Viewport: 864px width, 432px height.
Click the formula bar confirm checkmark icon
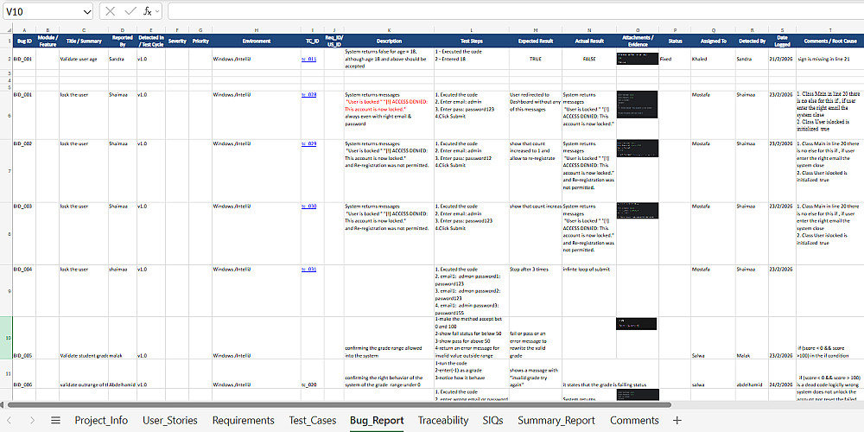pos(130,11)
